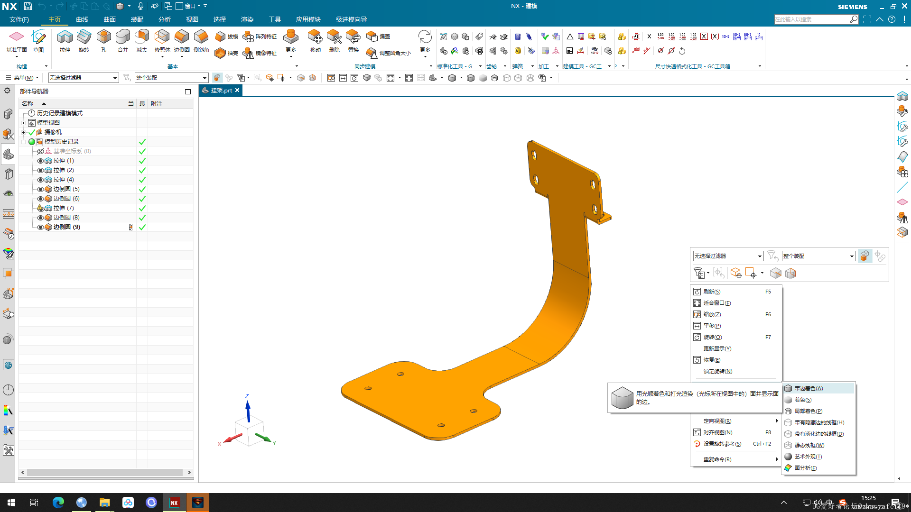Toggle visibility of 拉伸 (1)
Screen dimensions: 911x512
pos(40,161)
